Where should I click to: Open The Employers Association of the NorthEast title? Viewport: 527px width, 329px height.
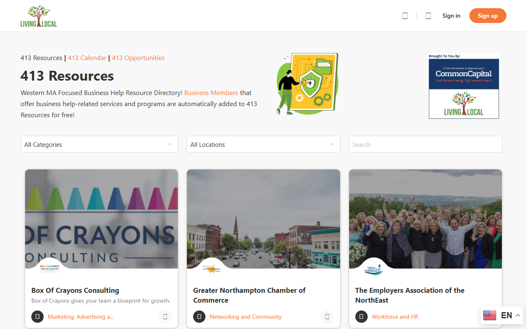click(x=410, y=295)
